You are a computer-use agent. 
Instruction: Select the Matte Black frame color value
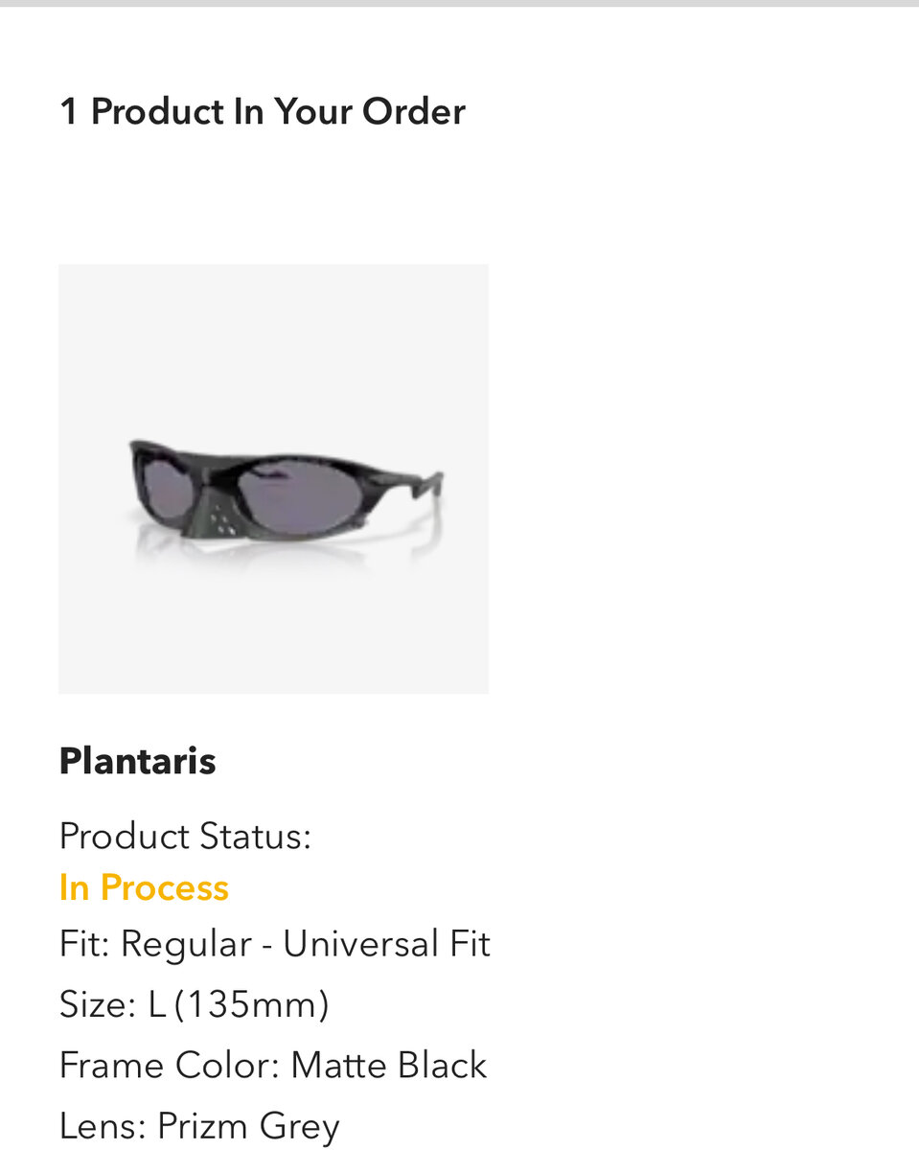click(x=388, y=1066)
